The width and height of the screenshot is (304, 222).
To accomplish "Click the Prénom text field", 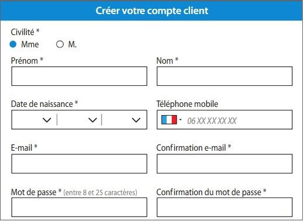I will [x=79, y=76].
